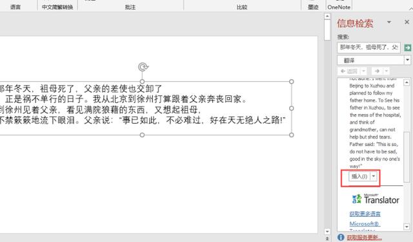Image resolution: width=413 pixels, height=242 pixels.
Task: Click the rotate handle above the text box
Action: pyautogui.click(x=143, y=67)
